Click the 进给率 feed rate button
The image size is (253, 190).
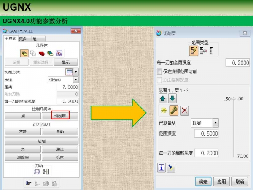tap(23, 157)
